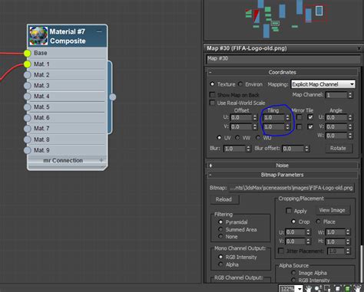Enable the Jitter Placement checkbox

tap(281, 251)
